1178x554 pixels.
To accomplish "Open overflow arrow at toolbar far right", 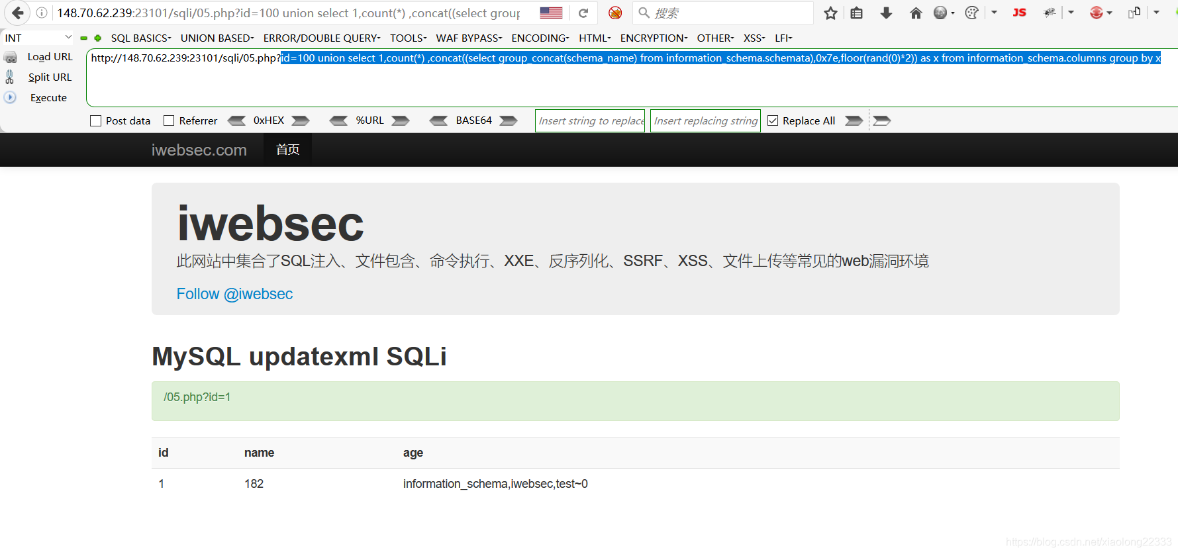I will click(x=1156, y=13).
